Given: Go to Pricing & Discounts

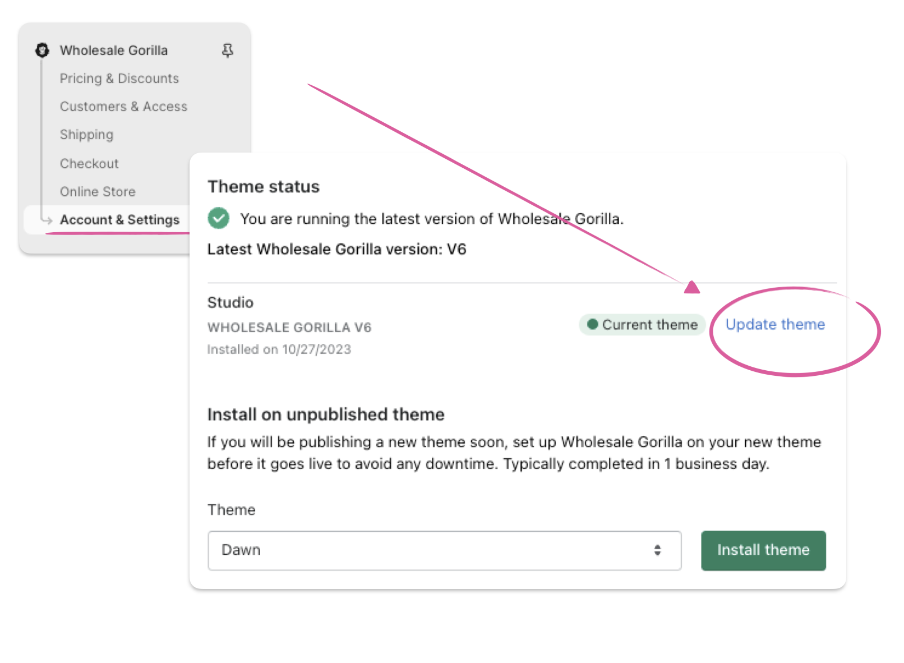Looking at the screenshot, I should [x=119, y=79].
